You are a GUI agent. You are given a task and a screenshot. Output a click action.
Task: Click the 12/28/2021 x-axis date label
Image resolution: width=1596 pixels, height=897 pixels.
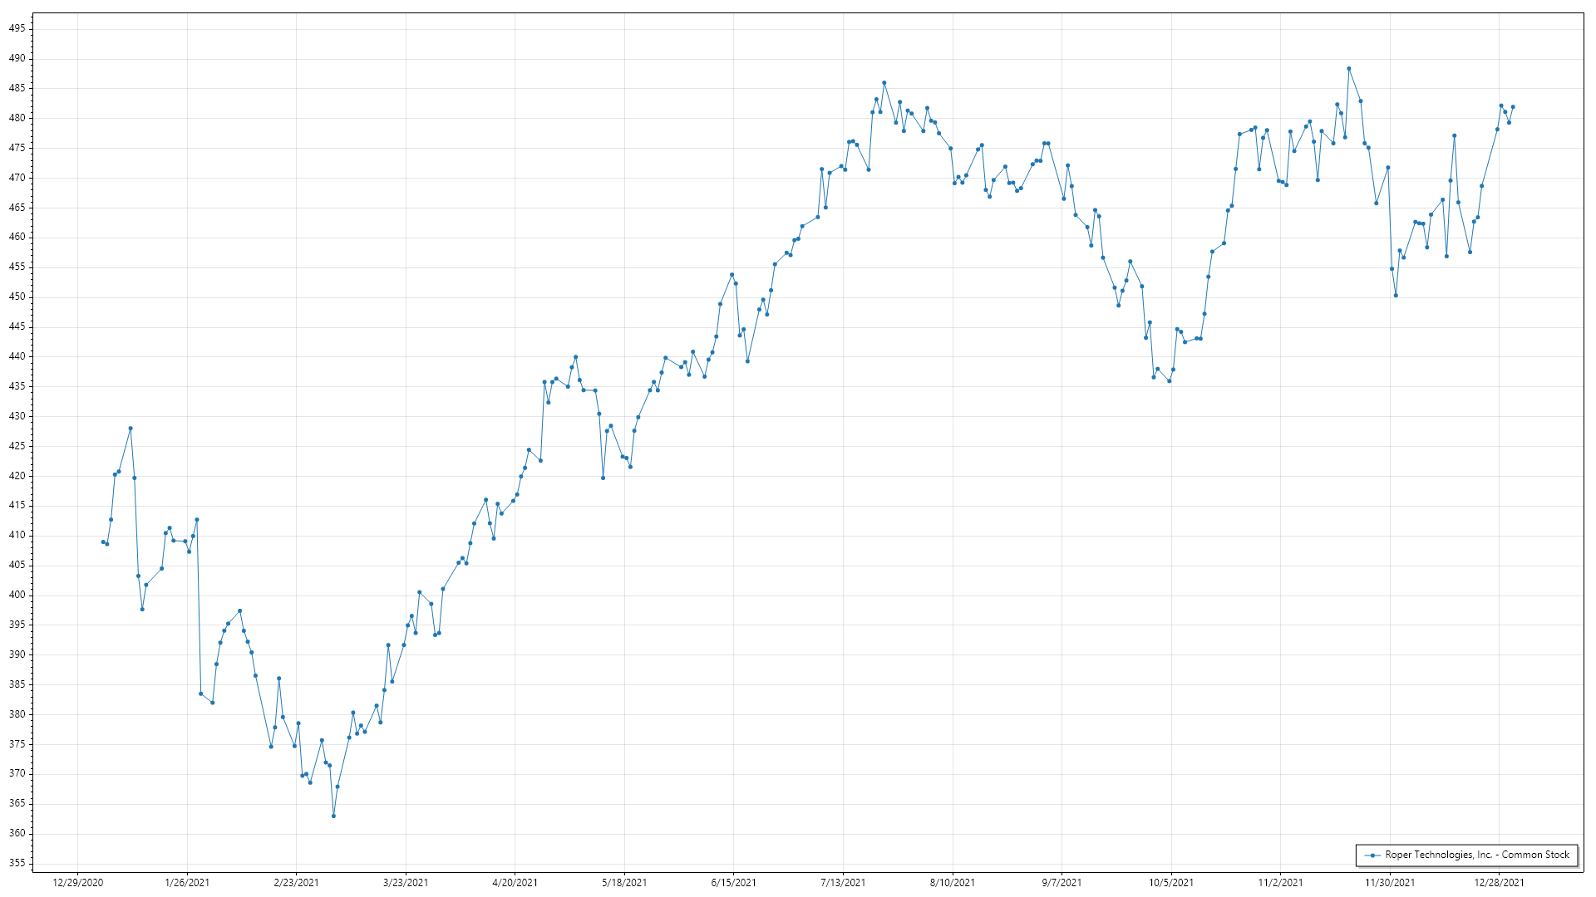1499,882
